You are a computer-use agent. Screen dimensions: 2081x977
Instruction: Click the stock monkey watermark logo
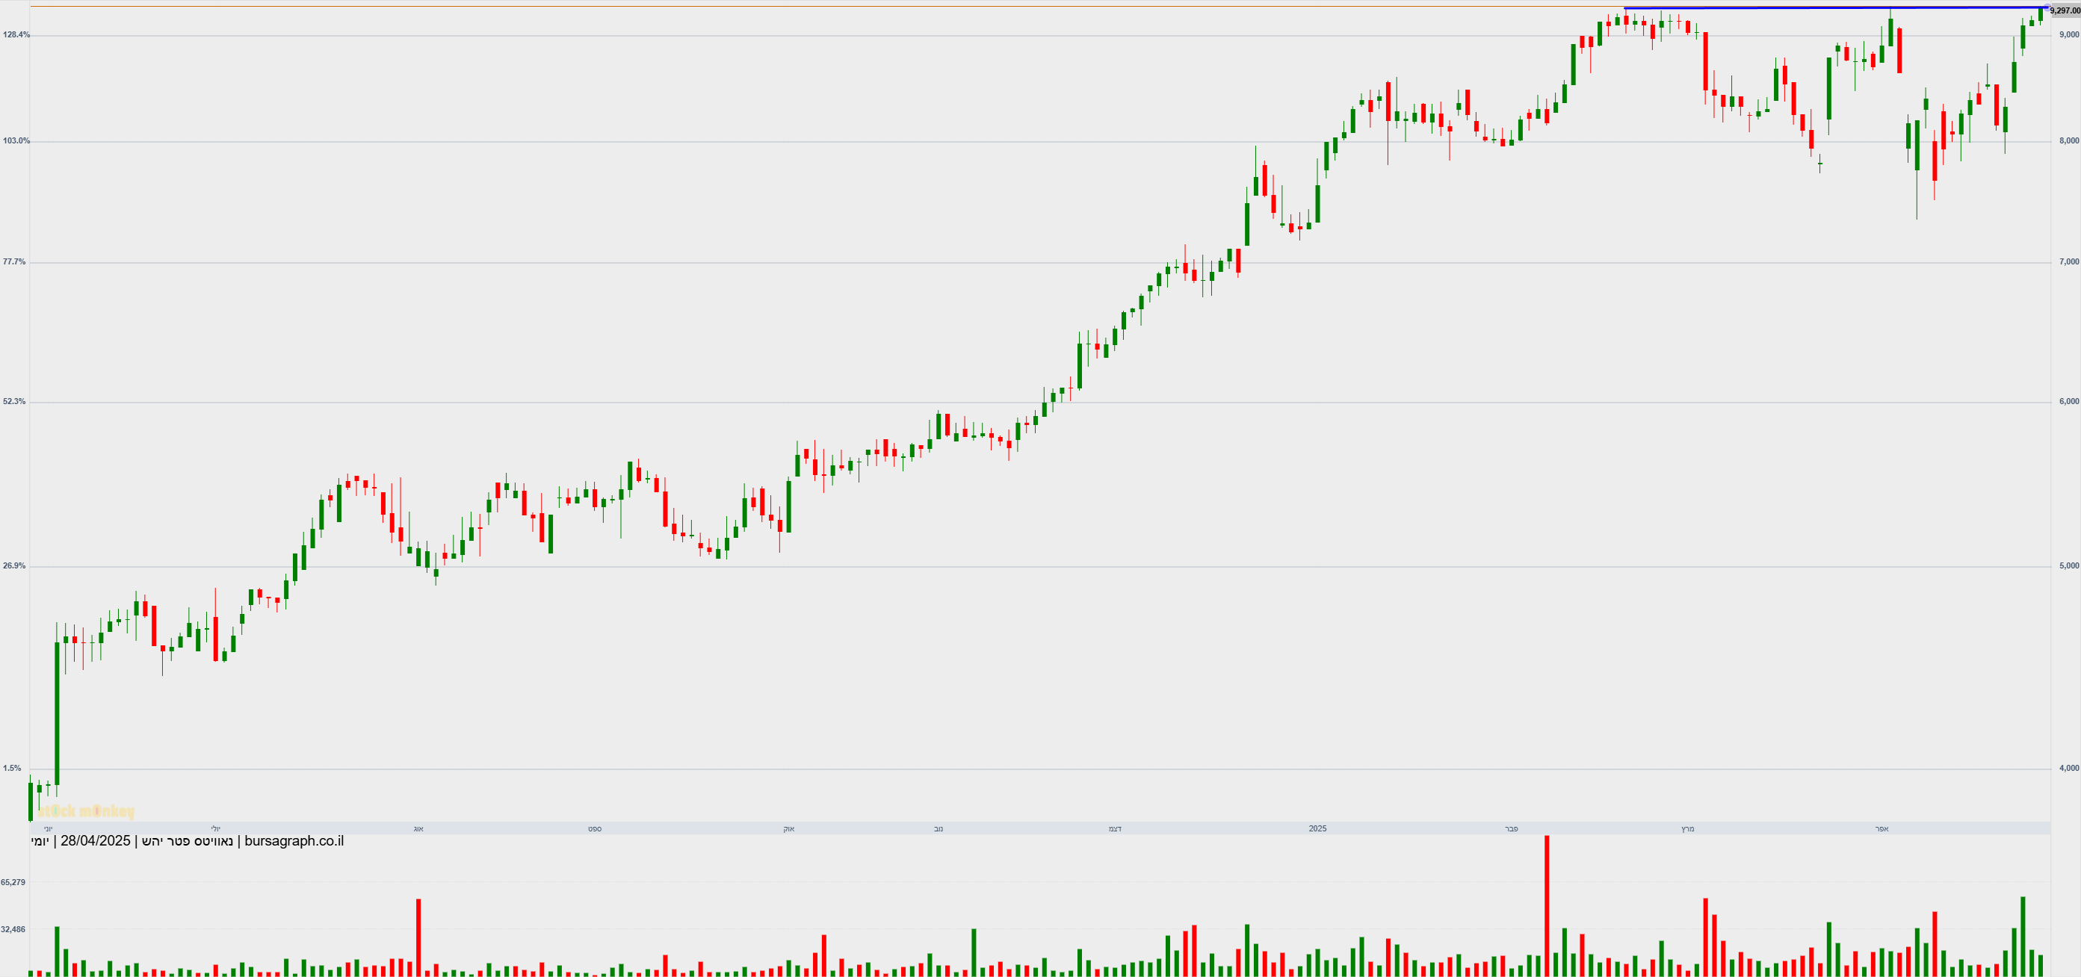[x=86, y=811]
